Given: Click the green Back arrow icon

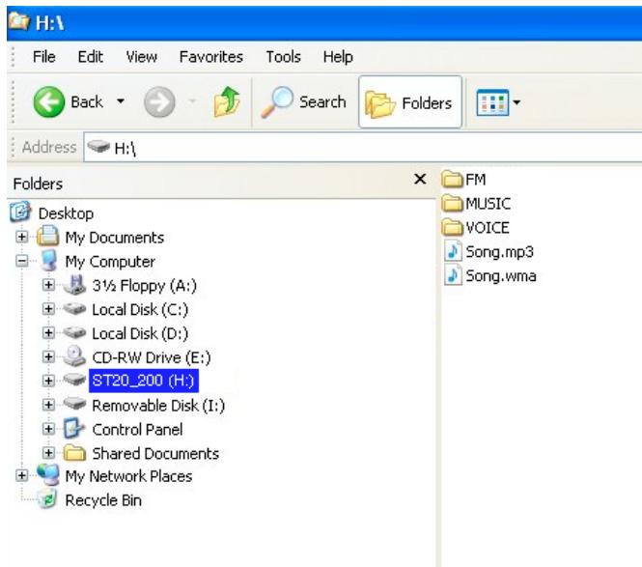Looking at the screenshot, I should [49, 102].
